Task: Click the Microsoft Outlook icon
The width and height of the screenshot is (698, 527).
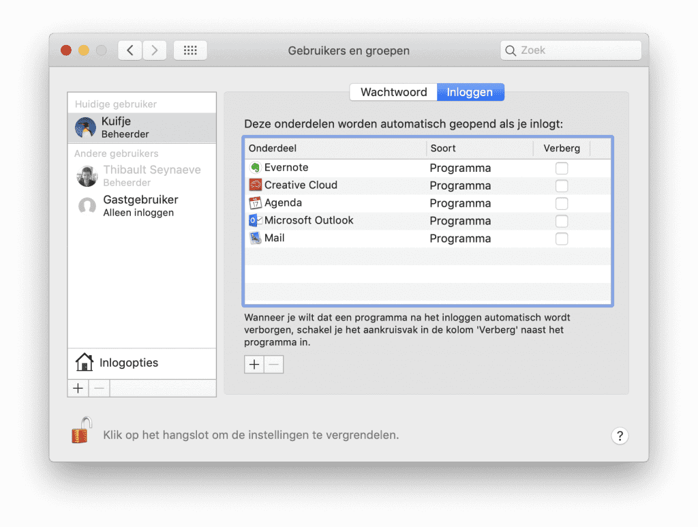Action: tap(255, 220)
